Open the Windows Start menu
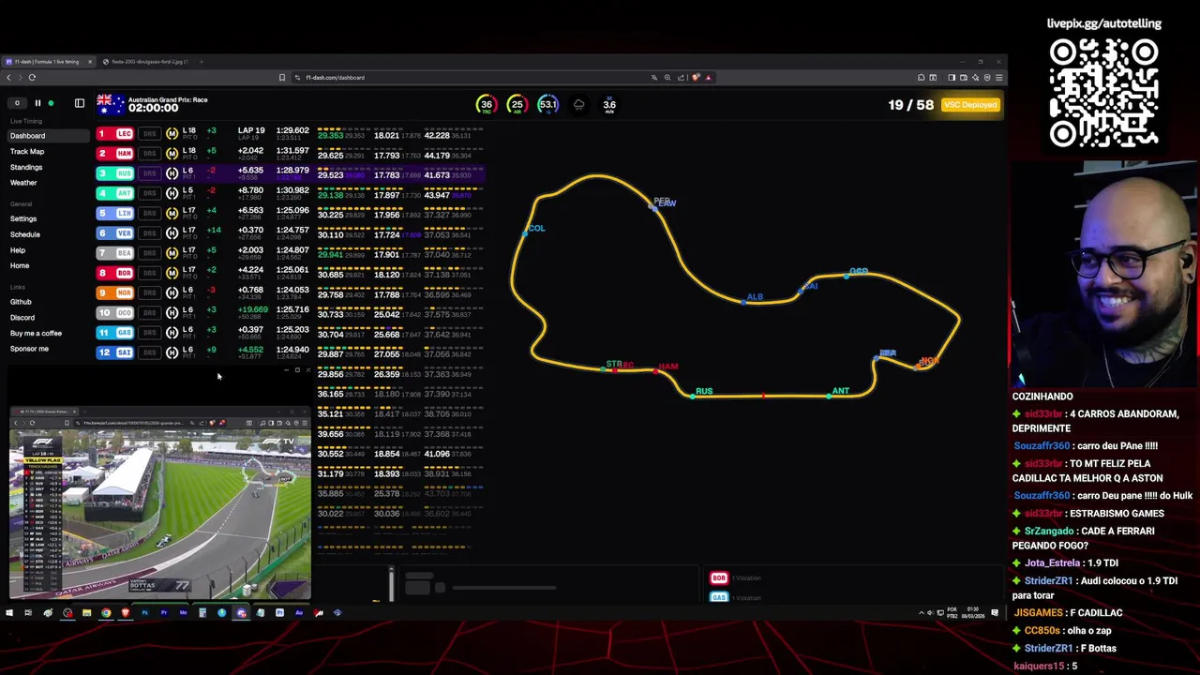Viewport: 1200px width, 675px height. pos(9,613)
